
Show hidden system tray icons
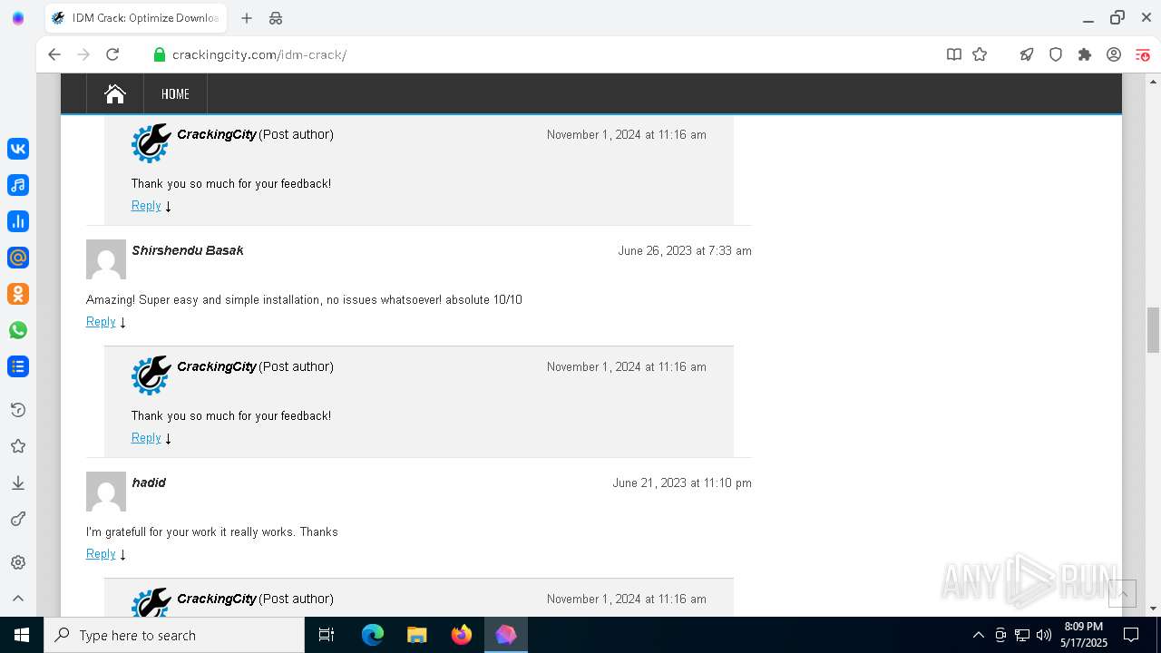click(978, 635)
